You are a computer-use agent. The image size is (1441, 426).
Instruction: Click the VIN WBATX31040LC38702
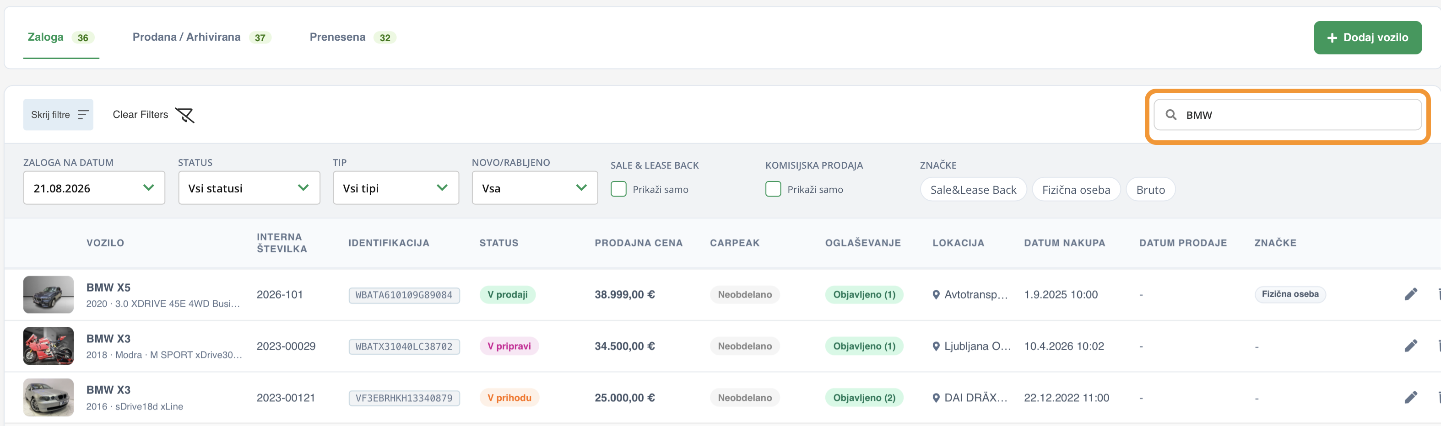pos(404,346)
